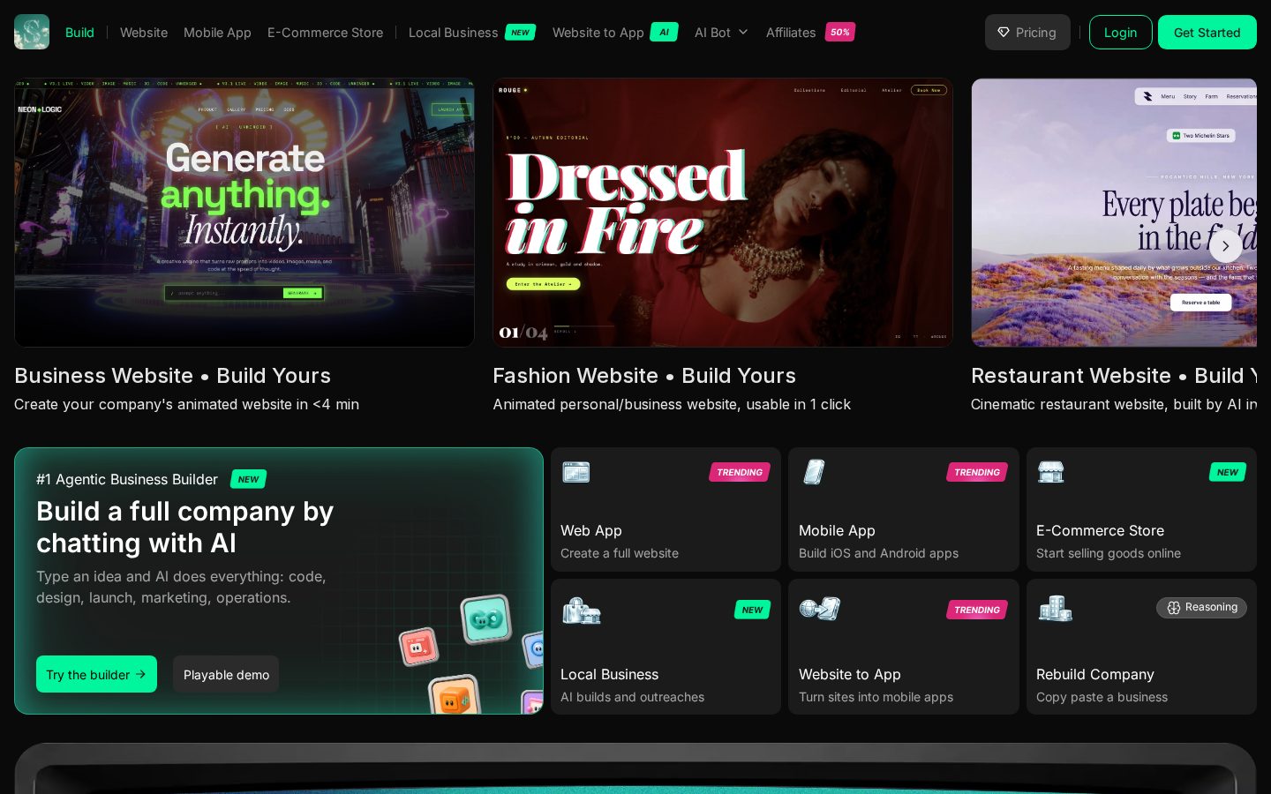Click the E-Commerce Store shop icon

click(1050, 472)
